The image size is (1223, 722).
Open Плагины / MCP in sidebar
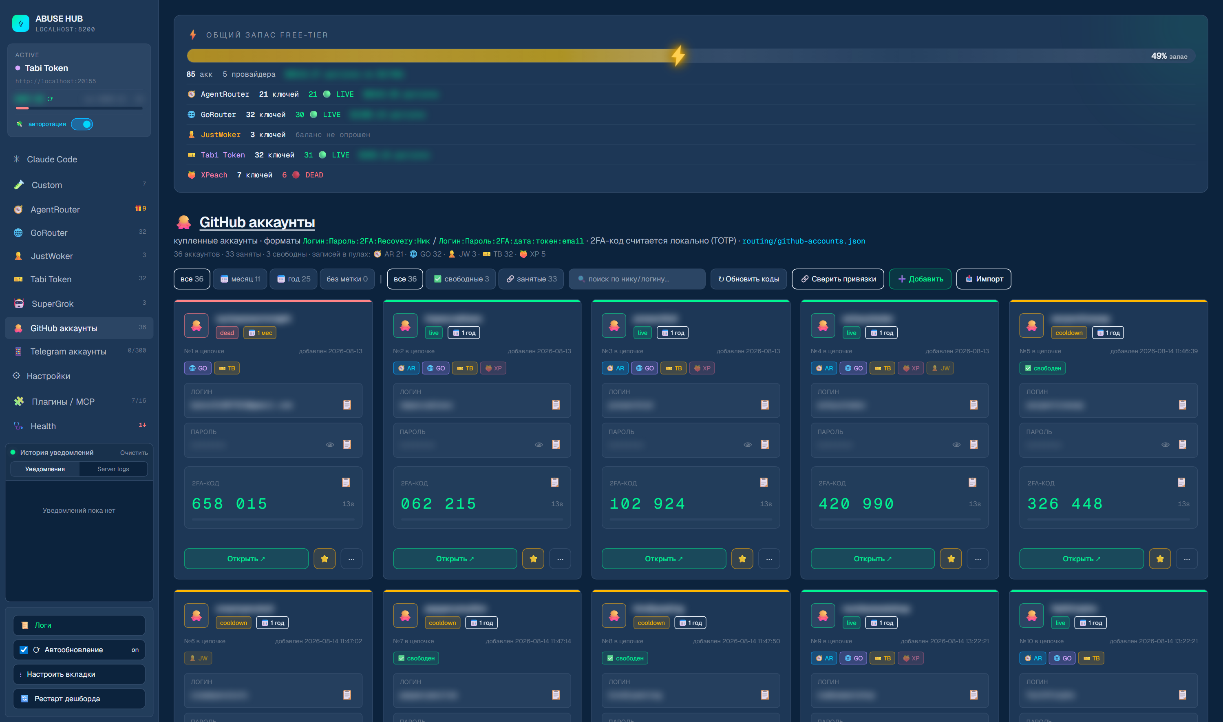79,401
